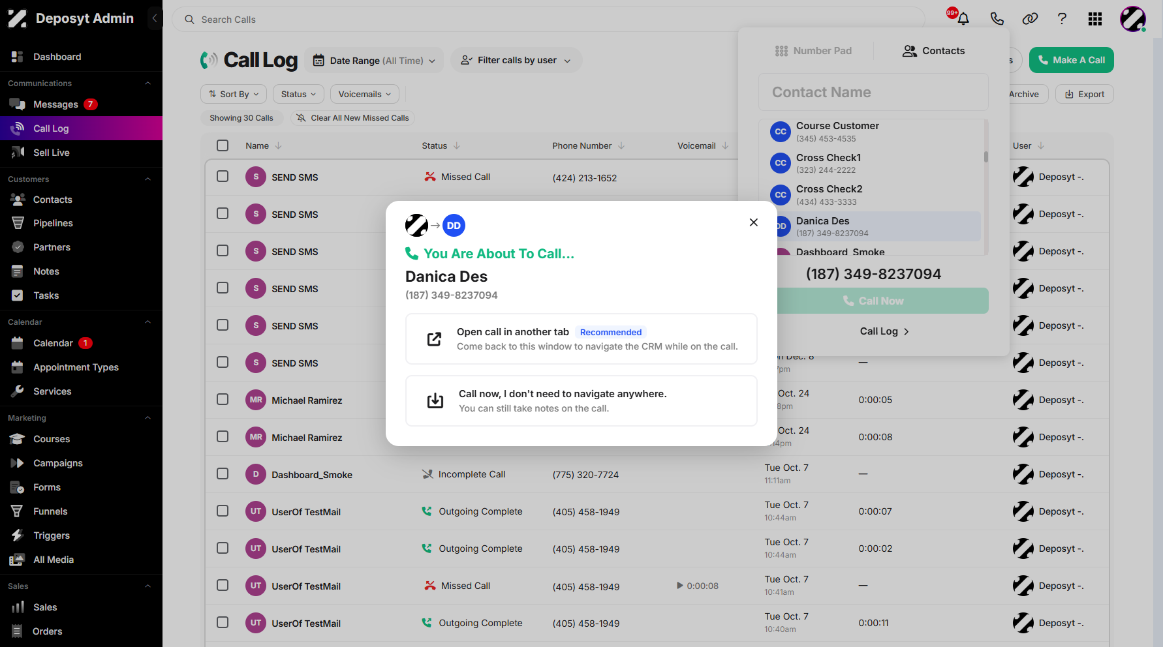Open the Date Range dropdown

(374, 61)
